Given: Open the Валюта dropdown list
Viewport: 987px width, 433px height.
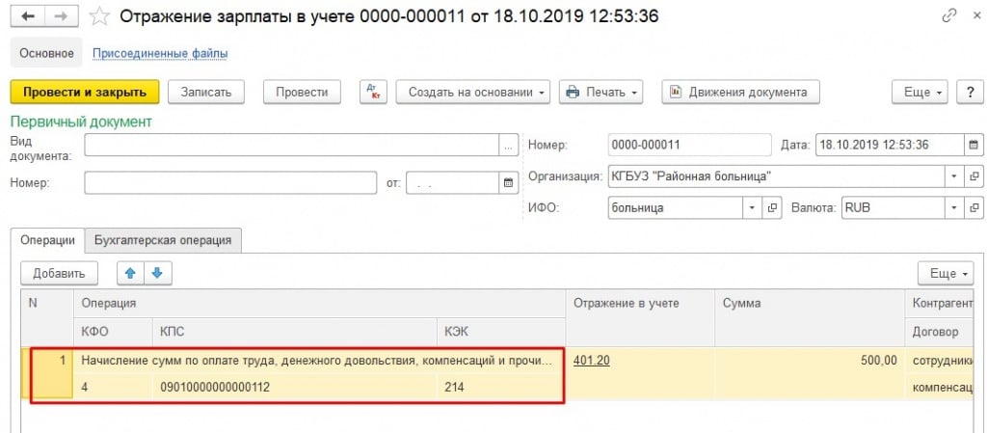Looking at the screenshot, I should pyautogui.click(x=954, y=207).
